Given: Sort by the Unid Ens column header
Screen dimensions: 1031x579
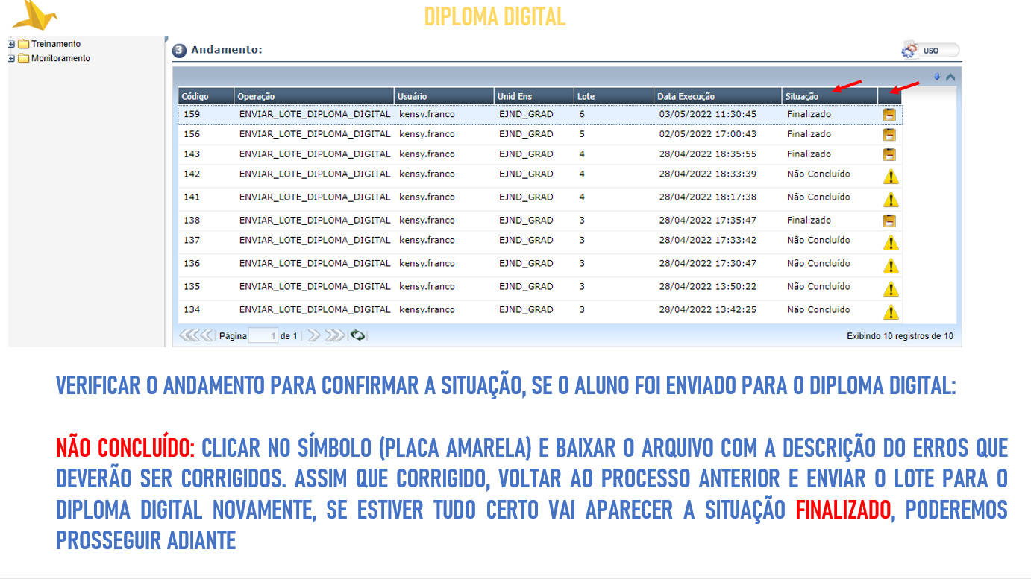Looking at the screenshot, I should (534, 96).
